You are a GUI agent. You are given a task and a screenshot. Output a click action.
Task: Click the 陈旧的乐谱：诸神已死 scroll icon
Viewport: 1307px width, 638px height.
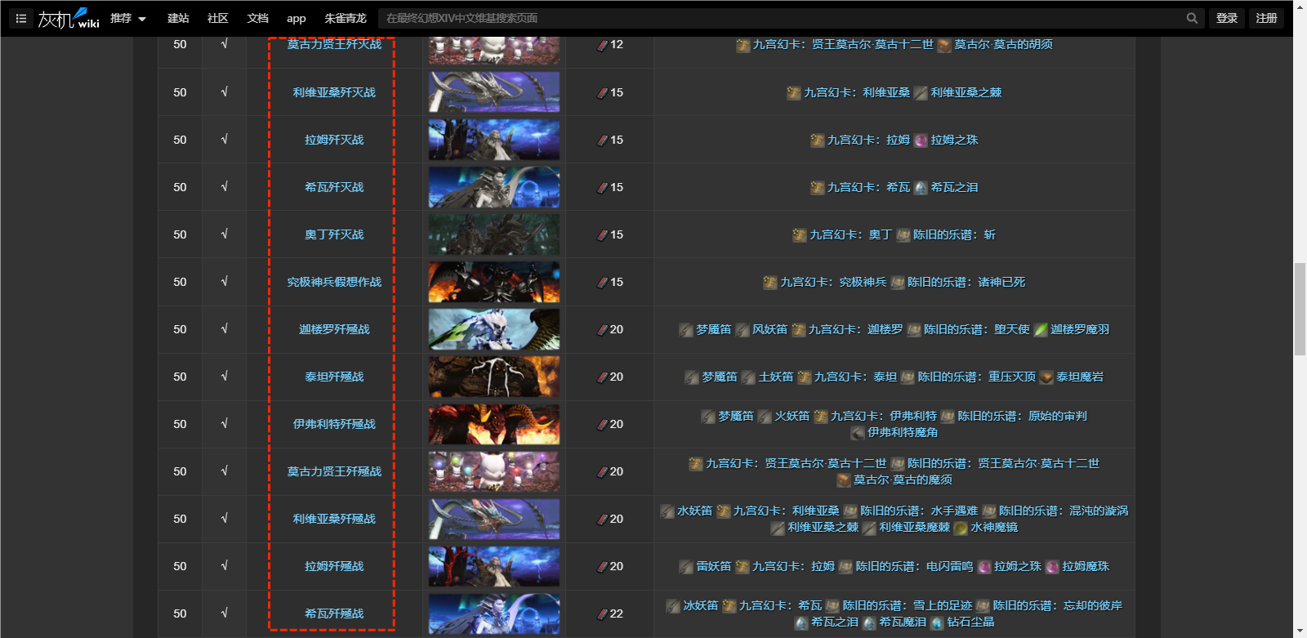[x=898, y=283]
